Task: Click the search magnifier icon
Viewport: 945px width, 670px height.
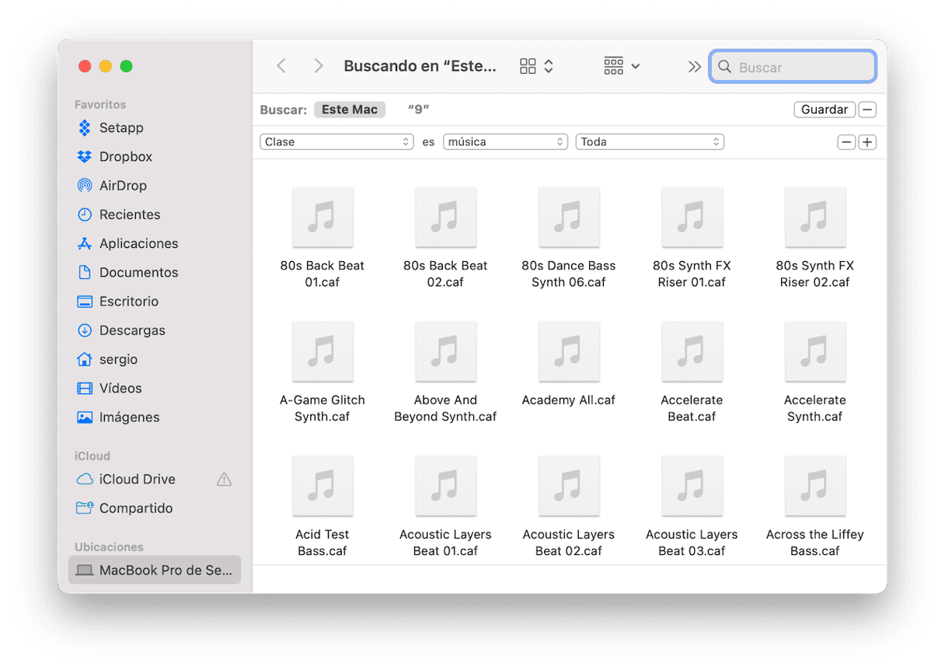Action: click(x=724, y=67)
